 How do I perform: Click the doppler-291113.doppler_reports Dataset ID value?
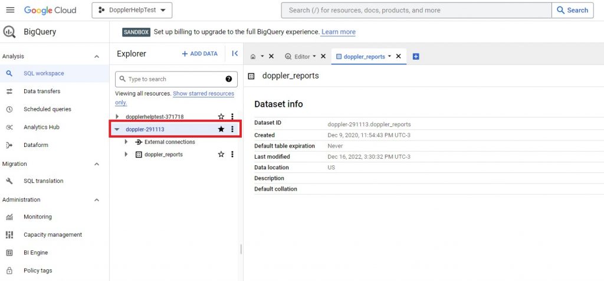pyautogui.click(x=369, y=125)
